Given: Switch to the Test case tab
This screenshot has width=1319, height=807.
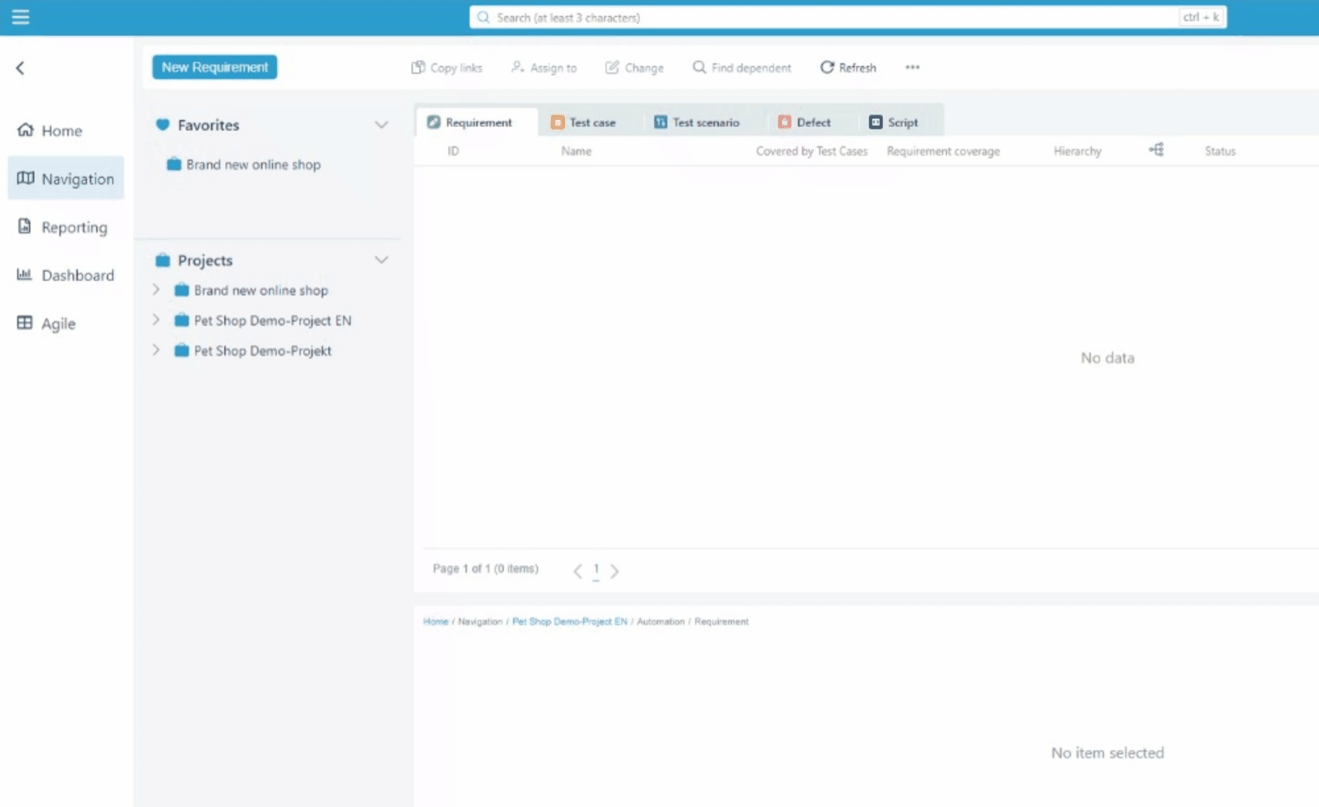Looking at the screenshot, I should click(x=584, y=123).
